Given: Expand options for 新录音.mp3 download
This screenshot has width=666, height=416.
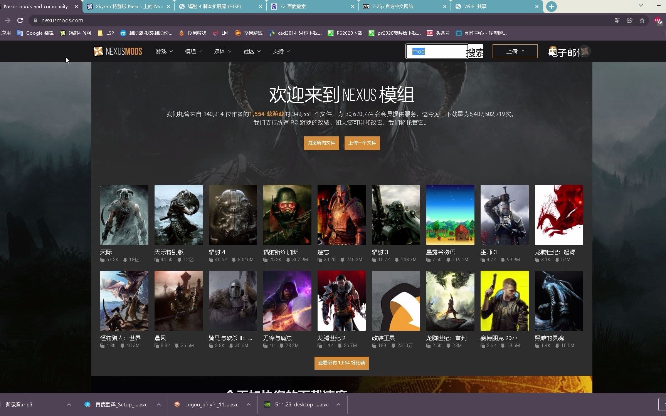Looking at the screenshot, I should point(69,404).
